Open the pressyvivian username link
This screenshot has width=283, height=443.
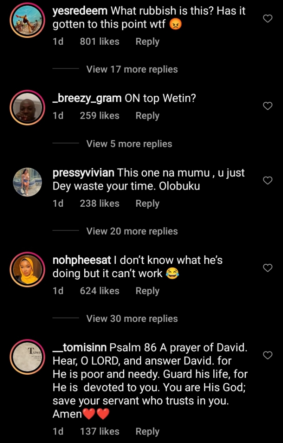tap(83, 173)
